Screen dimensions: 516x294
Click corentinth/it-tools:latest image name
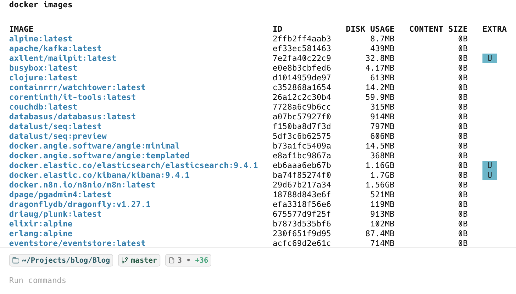pyautogui.click(x=73, y=97)
